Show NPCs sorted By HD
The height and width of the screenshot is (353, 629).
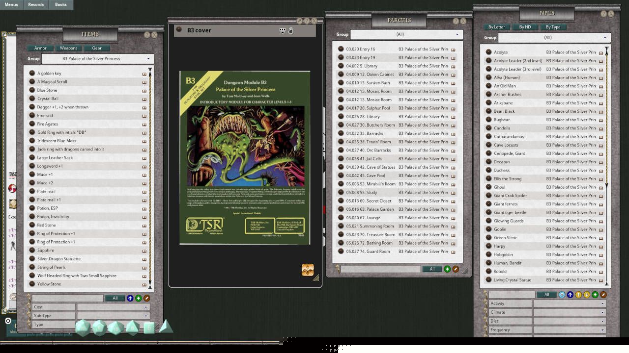point(525,27)
